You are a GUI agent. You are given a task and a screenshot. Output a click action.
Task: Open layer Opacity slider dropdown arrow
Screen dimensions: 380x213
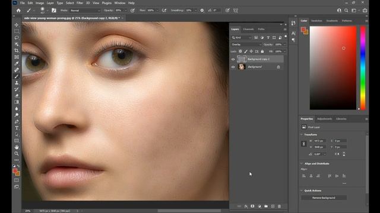284,45
